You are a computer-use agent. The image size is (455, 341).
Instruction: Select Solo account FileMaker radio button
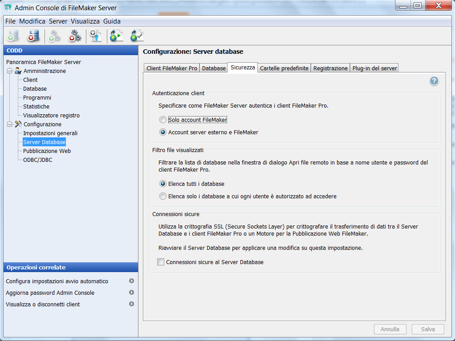click(163, 120)
